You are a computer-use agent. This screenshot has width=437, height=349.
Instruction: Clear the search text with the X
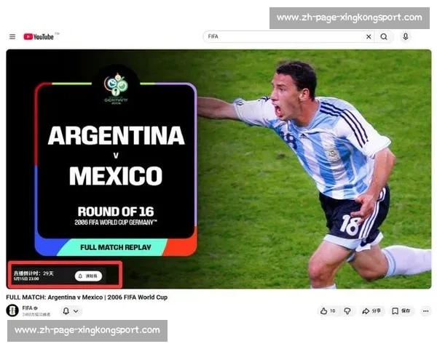point(369,36)
